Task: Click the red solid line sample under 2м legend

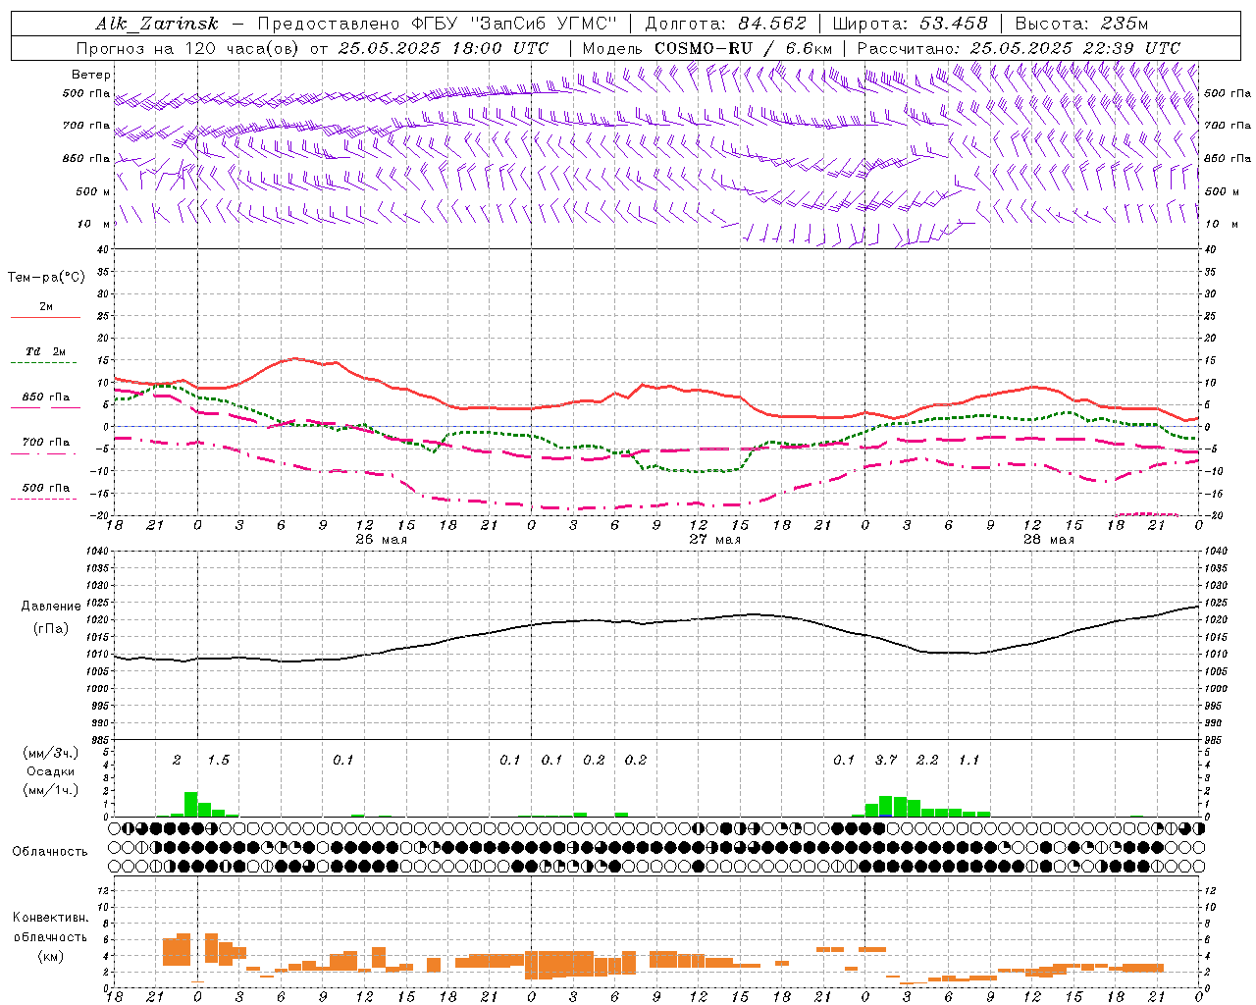Action: click(x=45, y=318)
